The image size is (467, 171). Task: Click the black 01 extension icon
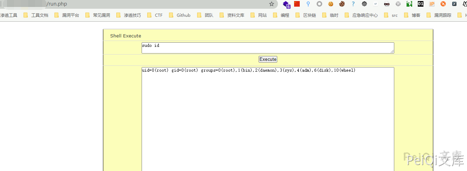[421, 4]
